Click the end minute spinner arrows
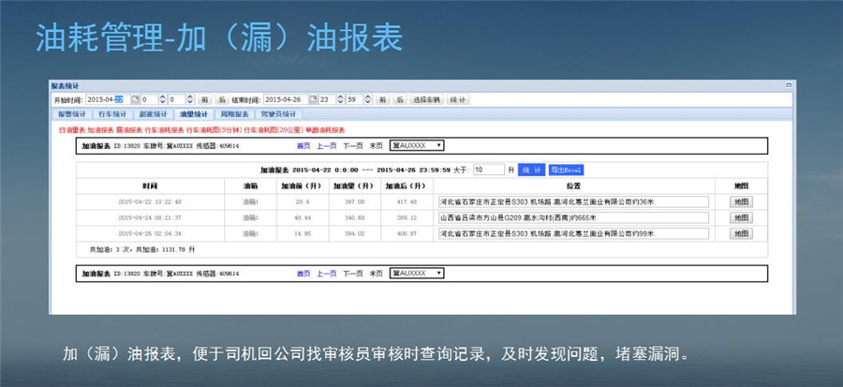 pos(368,99)
